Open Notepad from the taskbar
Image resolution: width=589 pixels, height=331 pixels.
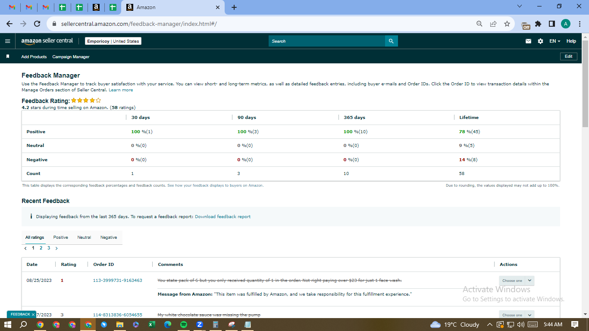[x=248, y=325]
